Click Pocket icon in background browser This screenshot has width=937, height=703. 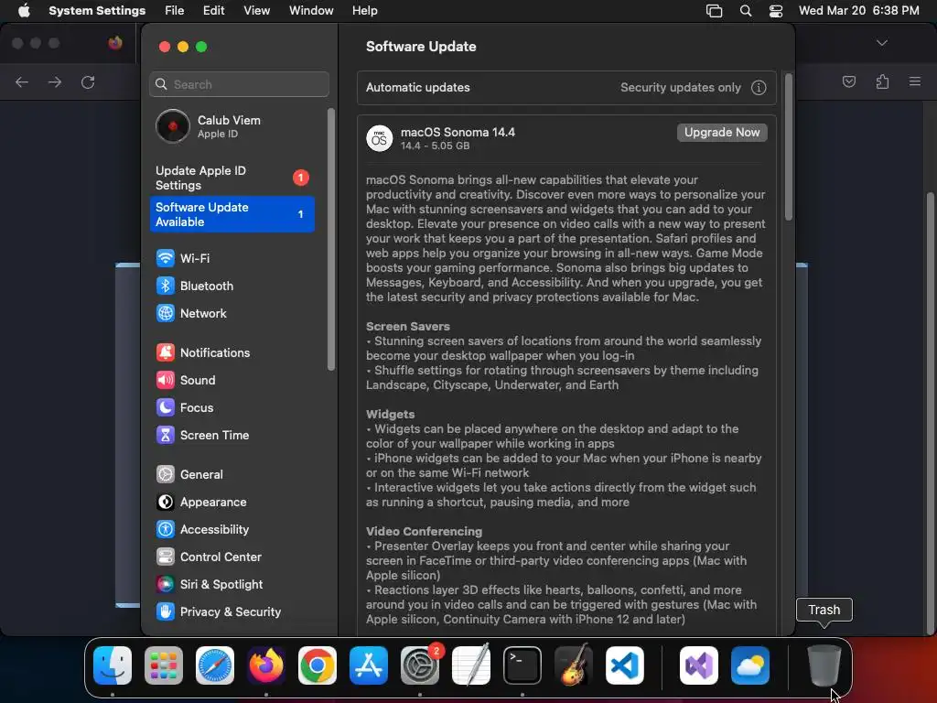pos(849,81)
